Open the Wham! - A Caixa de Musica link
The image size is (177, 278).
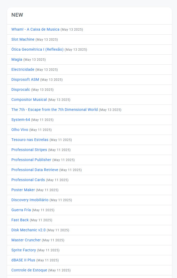[x=35, y=29]
